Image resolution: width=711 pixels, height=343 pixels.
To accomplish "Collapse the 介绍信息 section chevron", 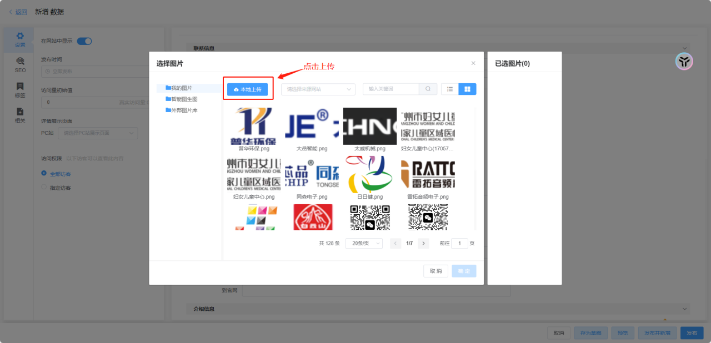I will (x=684, y=308).
